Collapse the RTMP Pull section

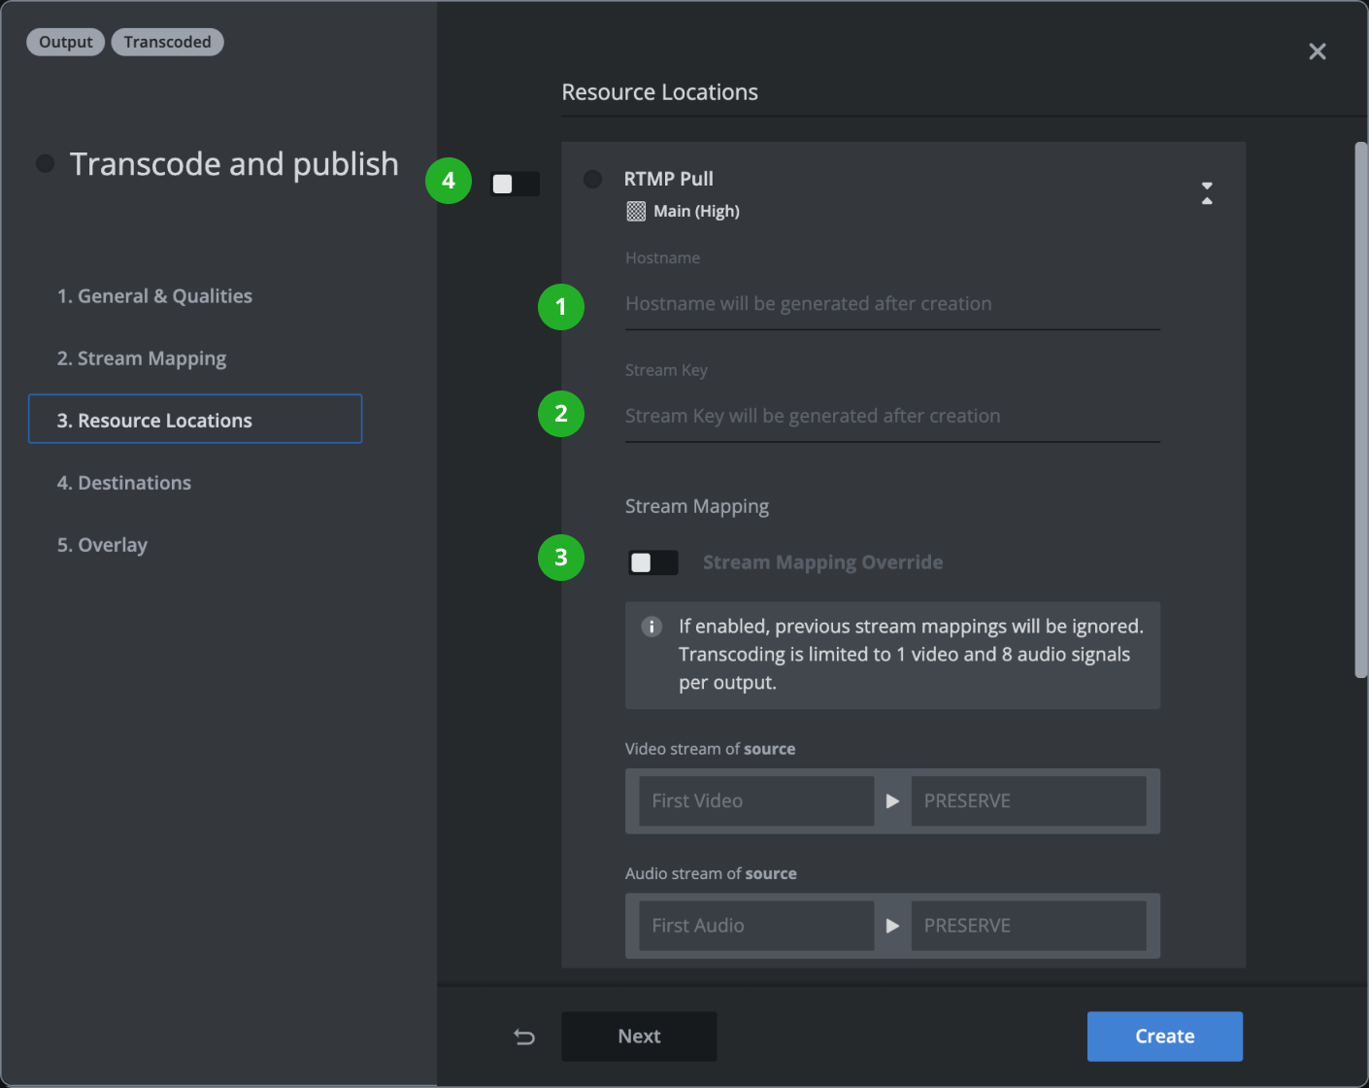1207,192
